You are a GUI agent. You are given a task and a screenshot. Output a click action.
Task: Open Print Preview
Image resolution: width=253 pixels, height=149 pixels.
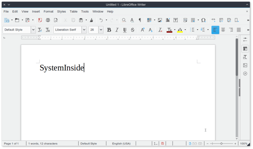(x=56, y=20)
